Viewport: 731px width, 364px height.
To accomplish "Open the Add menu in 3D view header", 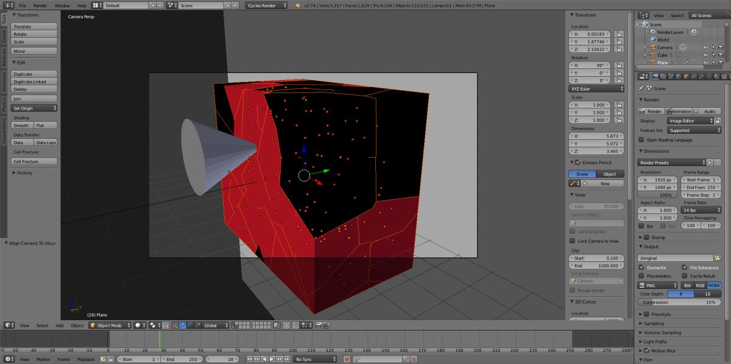I will (60, 325).
